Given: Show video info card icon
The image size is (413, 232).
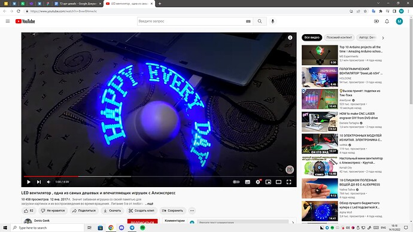Looking at the screenshot, I should 290,38.
